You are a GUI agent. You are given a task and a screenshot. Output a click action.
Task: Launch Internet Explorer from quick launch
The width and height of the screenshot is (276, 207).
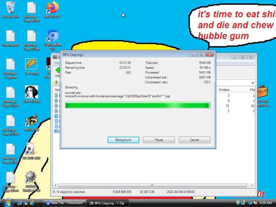pyautogui.click(x=32, y=203)
